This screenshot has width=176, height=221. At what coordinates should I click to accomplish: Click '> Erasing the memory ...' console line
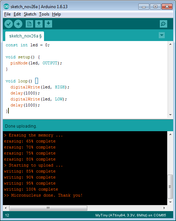[33, 135]
